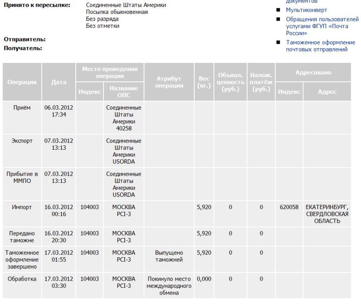This screenshot has height=304, width=361.
Task: Select date 16.03.2012 20:30
Action: [59, 236]
